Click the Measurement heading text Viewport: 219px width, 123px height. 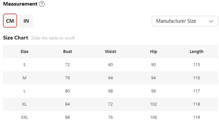[20, 4]
